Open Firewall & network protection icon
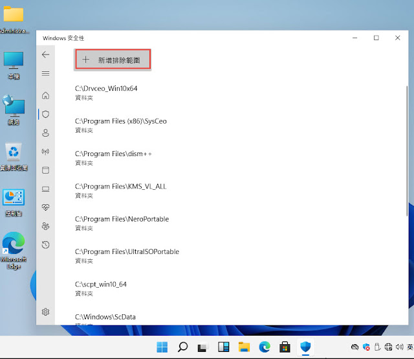Image resolution: width=414 pixels, height=359 pixels. point(46,152)
